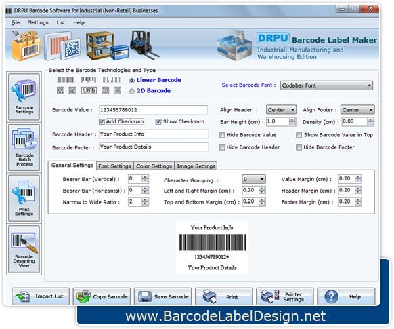Screen dimensions: 394x329
Task: Switch to Font Settings tab
Action: 114,166
